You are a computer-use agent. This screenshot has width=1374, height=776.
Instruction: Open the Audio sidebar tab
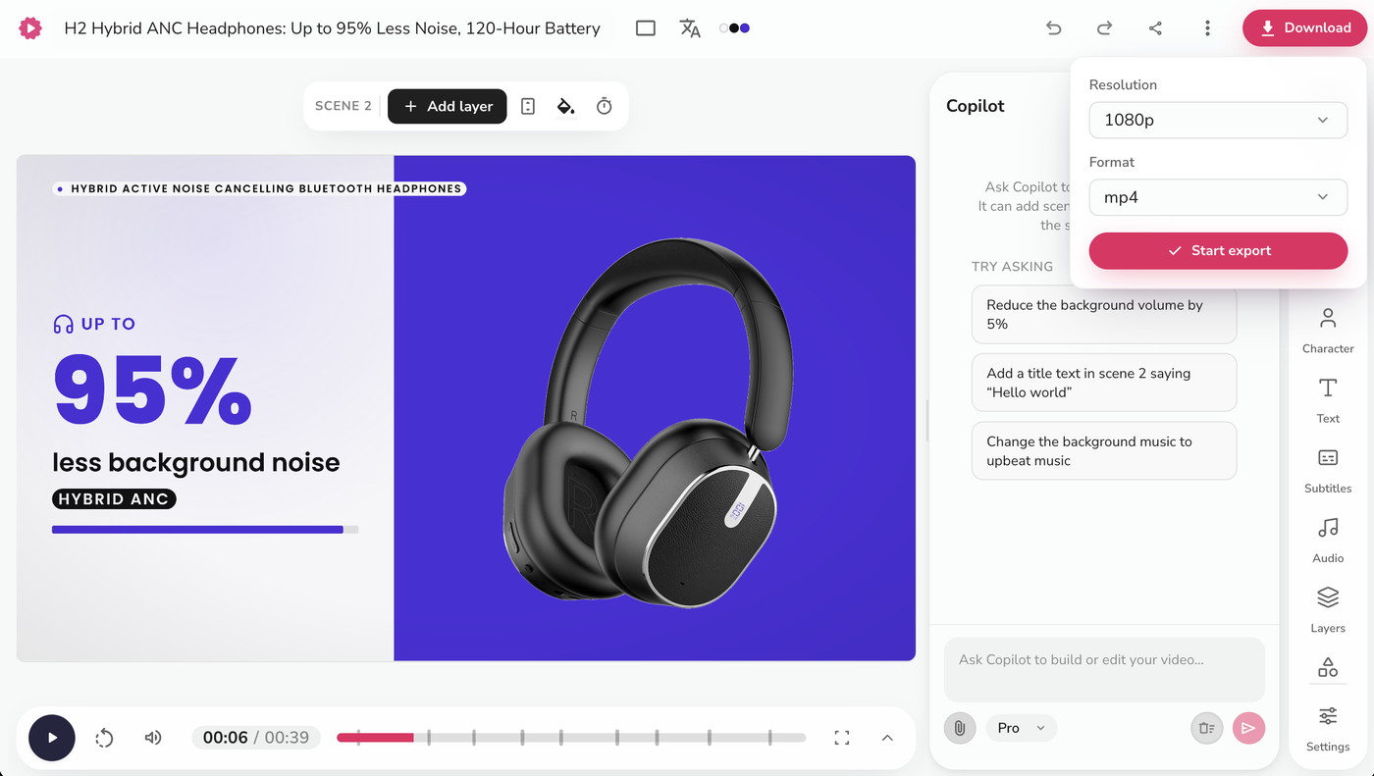(1328, 539)
